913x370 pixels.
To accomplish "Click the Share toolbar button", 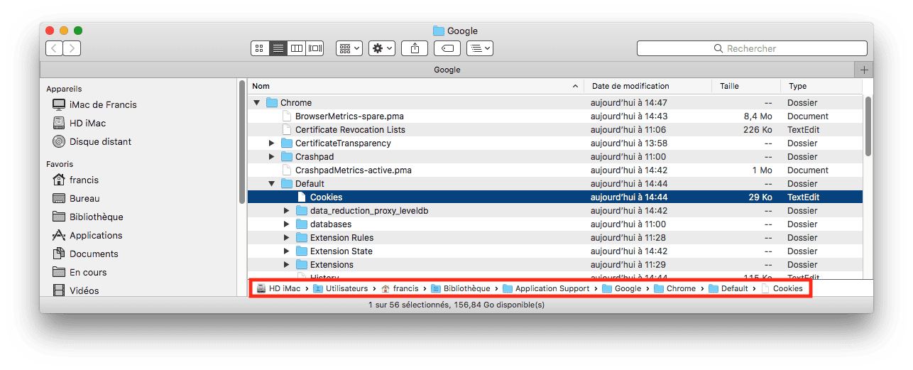I will [x=415, y=48].
